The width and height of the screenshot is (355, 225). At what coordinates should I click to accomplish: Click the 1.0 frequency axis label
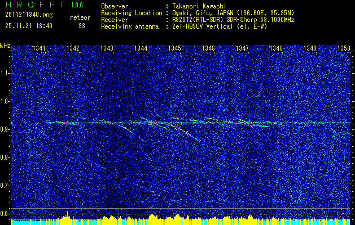pos(5,101)
